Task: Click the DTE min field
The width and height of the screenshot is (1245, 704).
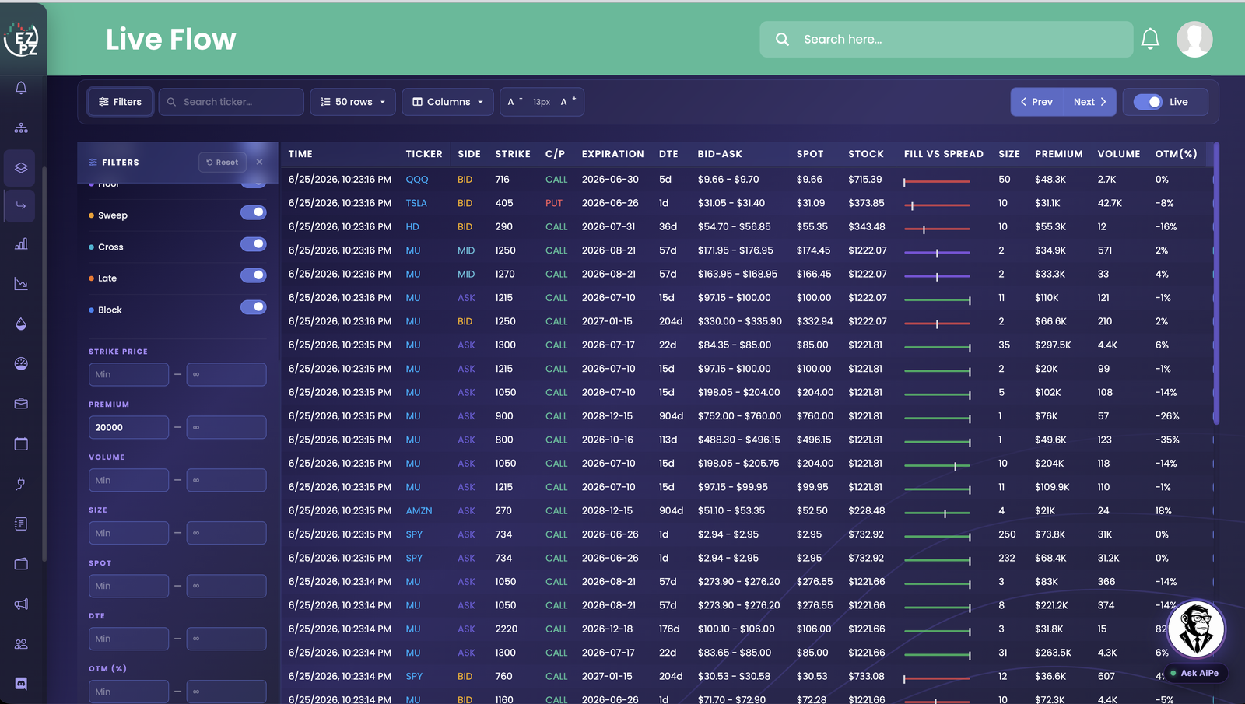Action: point(128,639)
